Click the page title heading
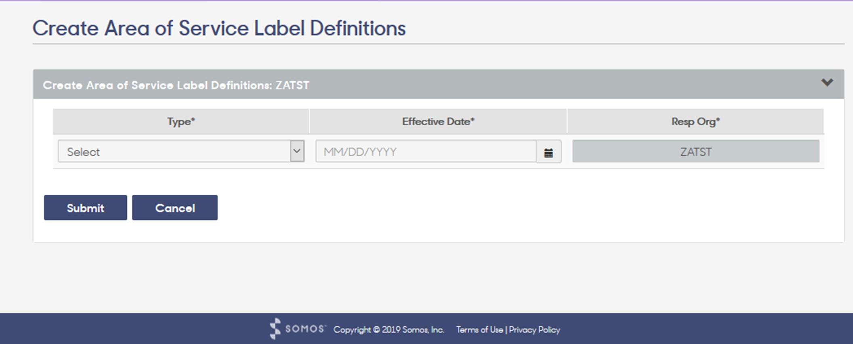 219,28
